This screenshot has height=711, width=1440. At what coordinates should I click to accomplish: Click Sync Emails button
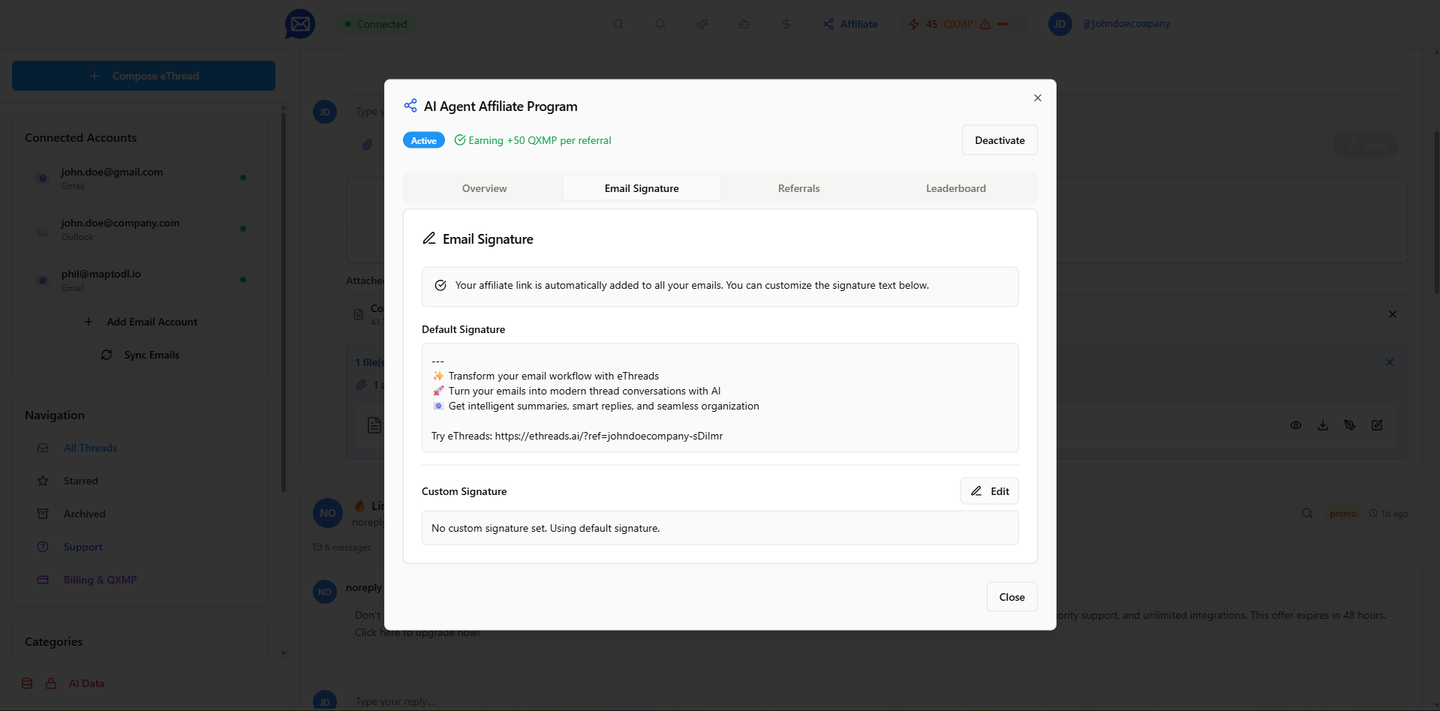click(140, 355)
